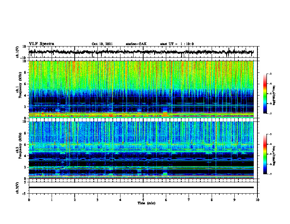Click the time axis "4" tick label
290x224 pixels.
[120, 200]
